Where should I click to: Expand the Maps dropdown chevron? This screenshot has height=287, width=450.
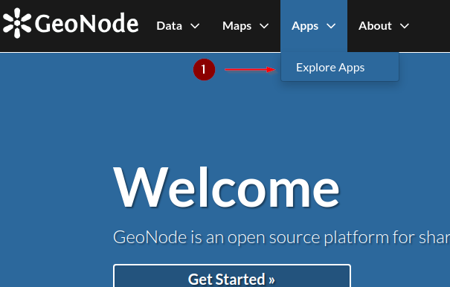click(264, 26)
